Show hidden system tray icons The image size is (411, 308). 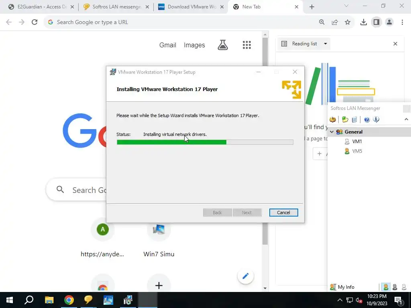[x=340, y=300]
